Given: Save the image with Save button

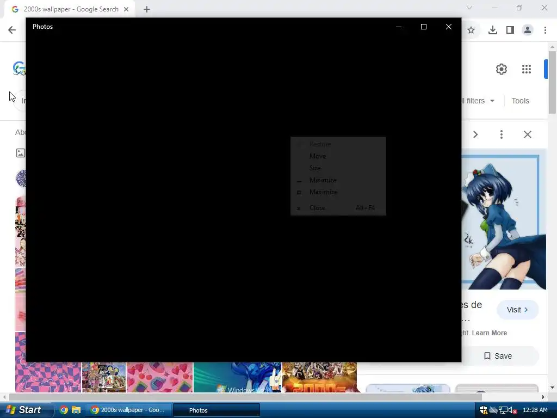Looking at the screenshot, I should coord(498,356).
